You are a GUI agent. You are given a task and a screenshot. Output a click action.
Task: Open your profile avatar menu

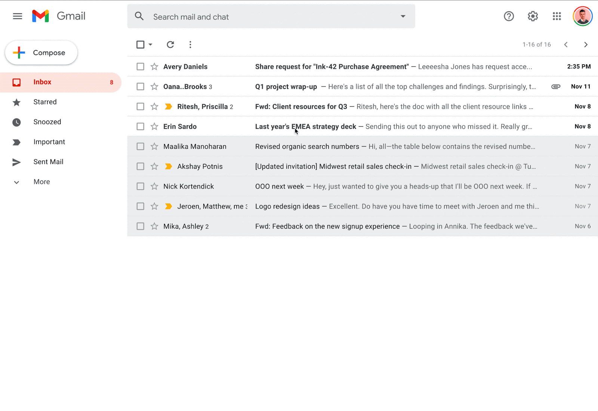coord(583,16)
